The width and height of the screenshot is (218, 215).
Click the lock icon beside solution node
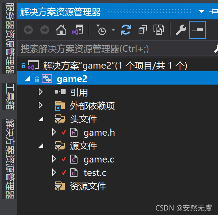[23, 66]
